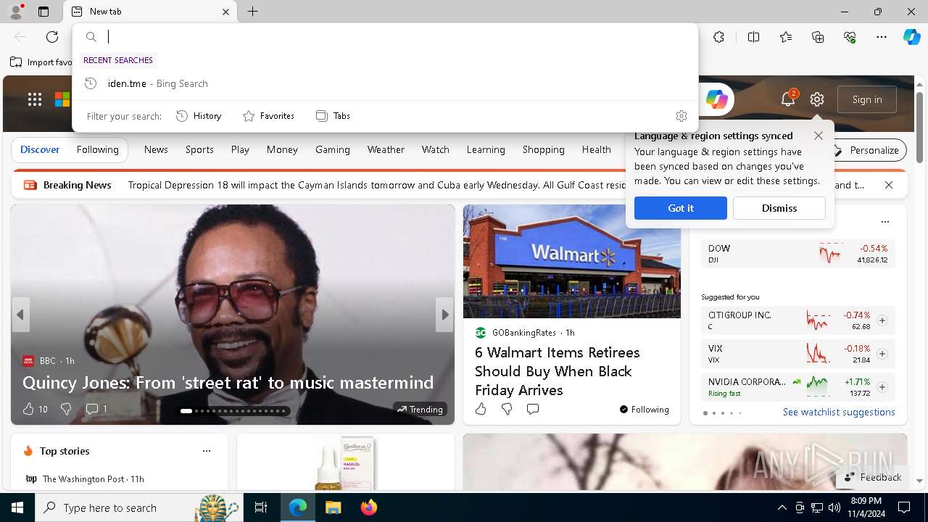Open the DOW index row
This screenshot has width=928, height=522.
[x=797, y=254]
